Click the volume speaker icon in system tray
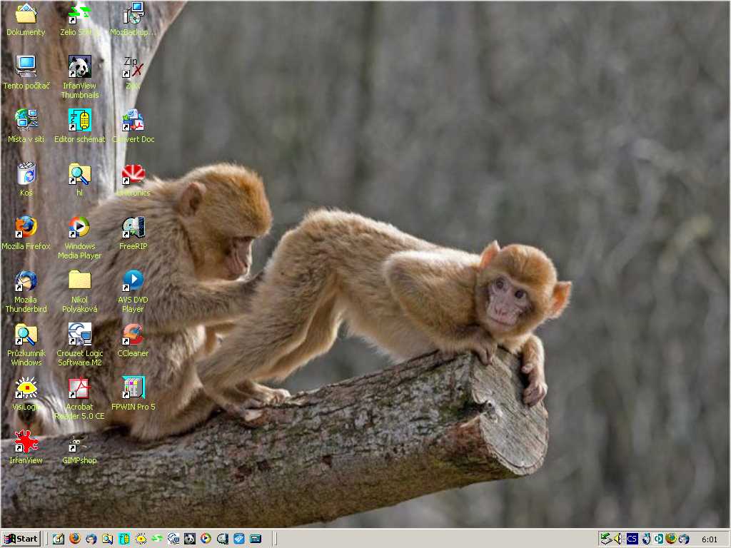This screenshot has height=548, width=731. pyautogui.click(x=618, y=539)
